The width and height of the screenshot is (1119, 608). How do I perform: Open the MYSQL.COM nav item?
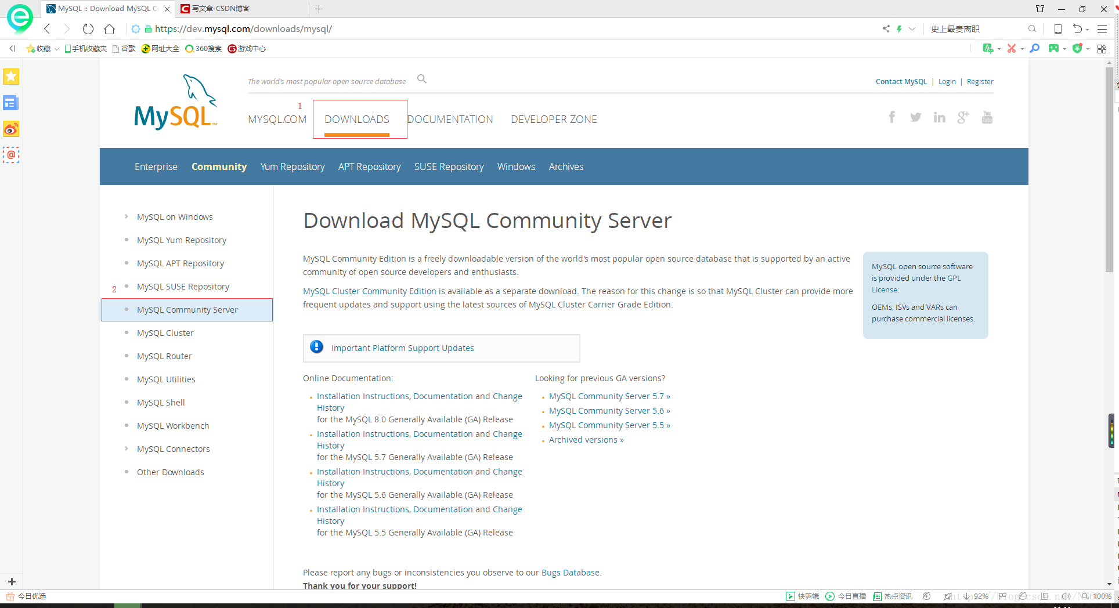coord(277,119)
